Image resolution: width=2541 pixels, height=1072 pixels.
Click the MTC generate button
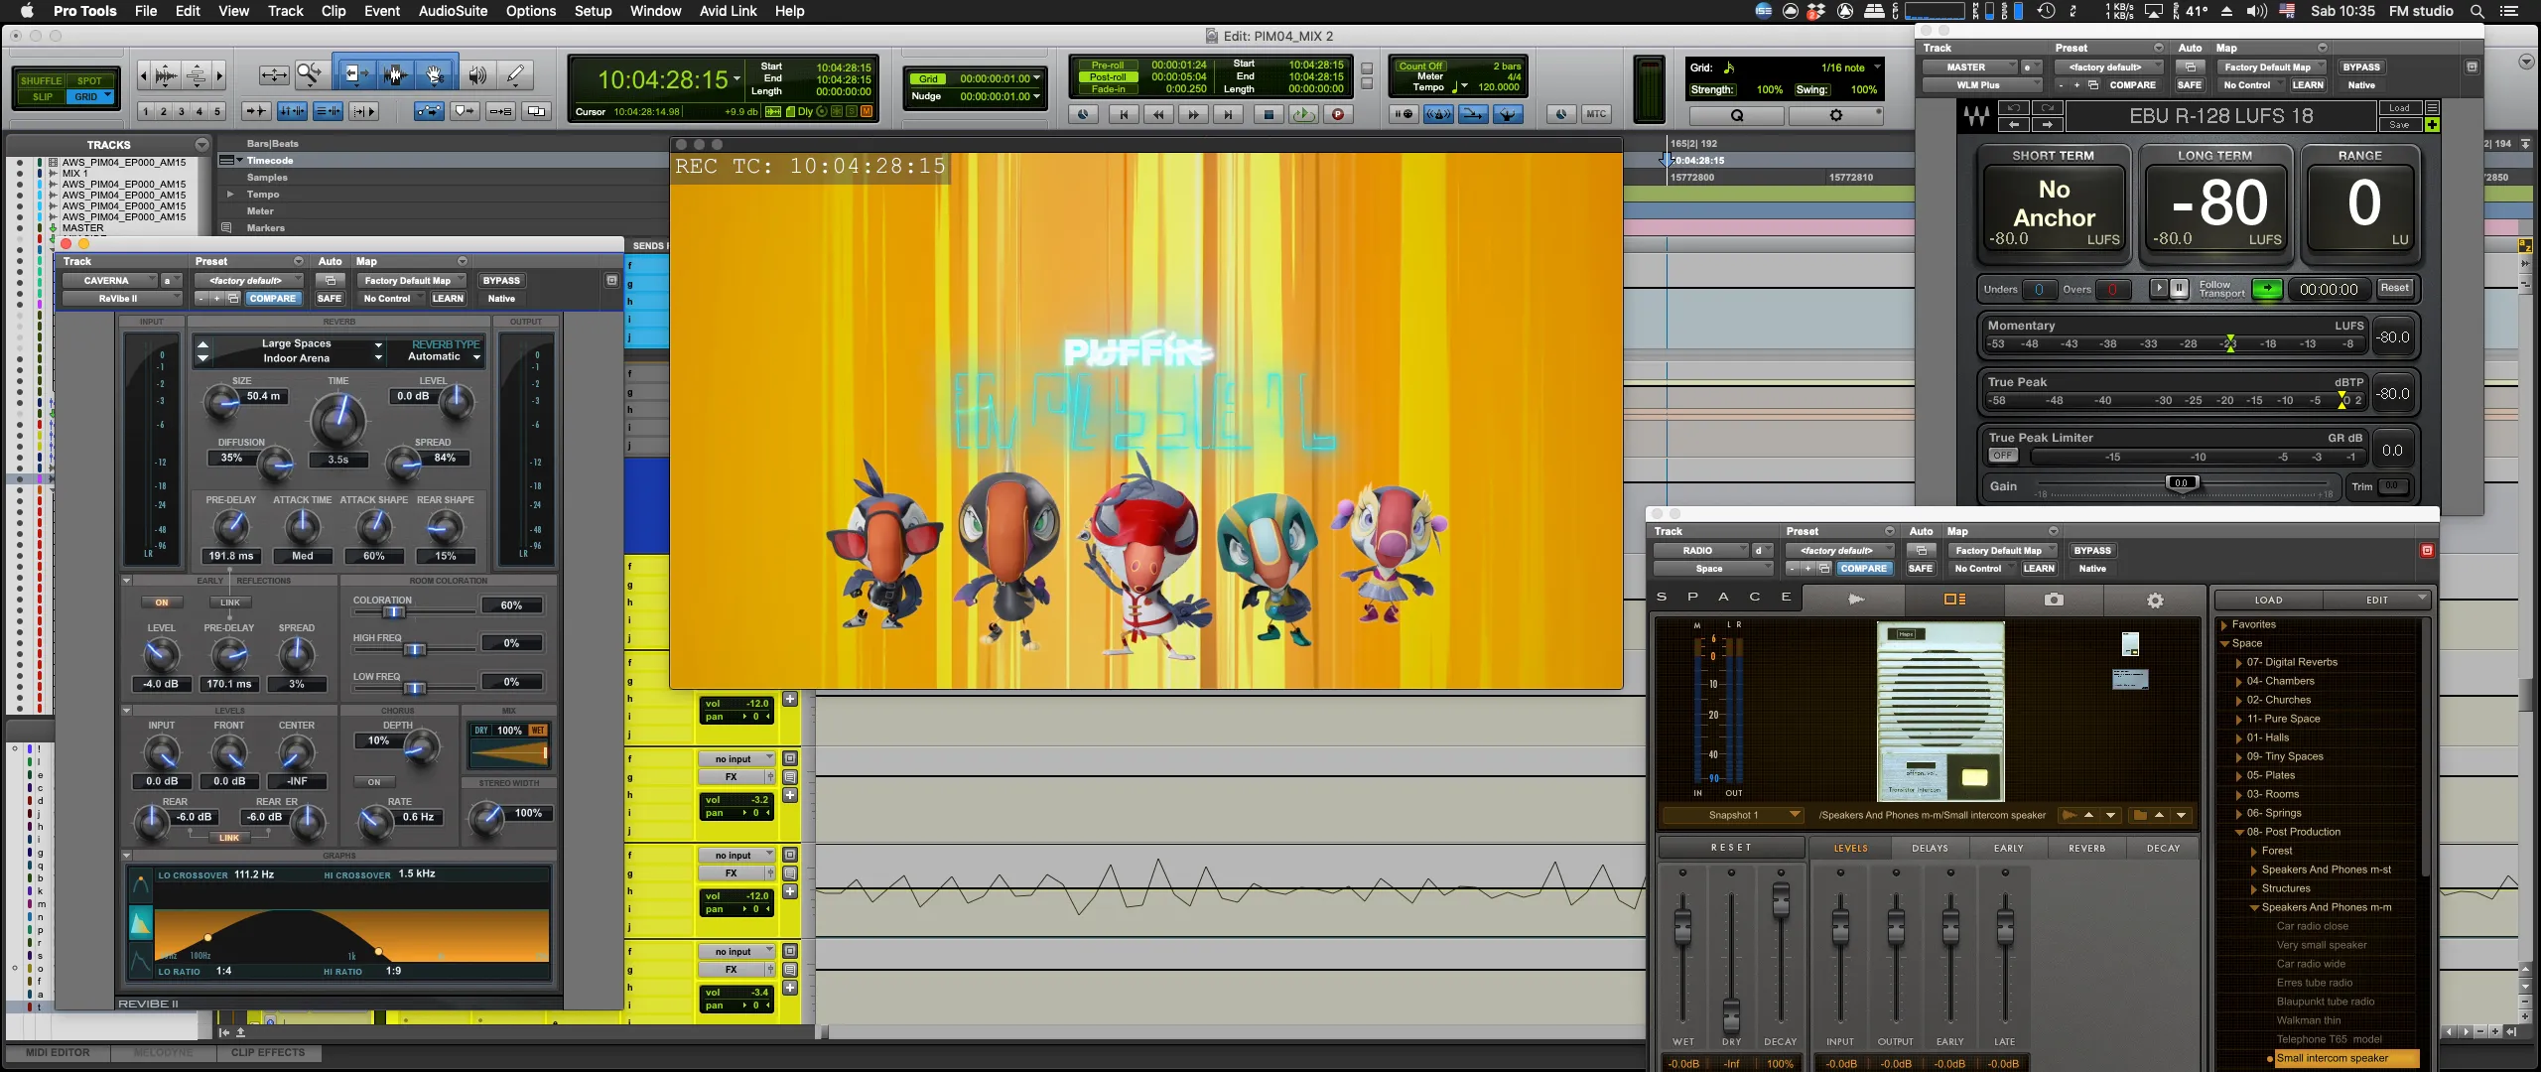pyautogui.click(x=1596, y=114)
